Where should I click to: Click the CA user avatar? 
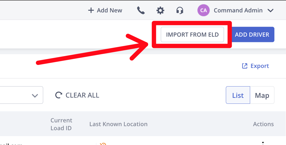(x=203, y=11)
